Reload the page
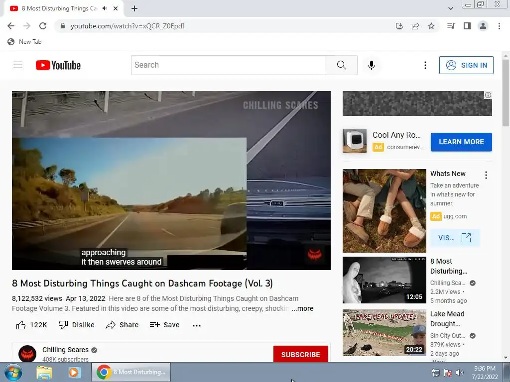Screen dimensions: 510x382 point(43,26)
